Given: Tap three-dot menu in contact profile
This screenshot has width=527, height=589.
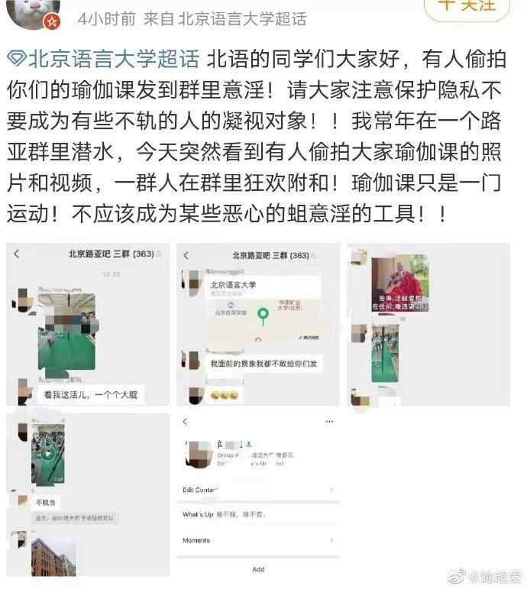Looking at the screenshot, I should click(329, 422).
